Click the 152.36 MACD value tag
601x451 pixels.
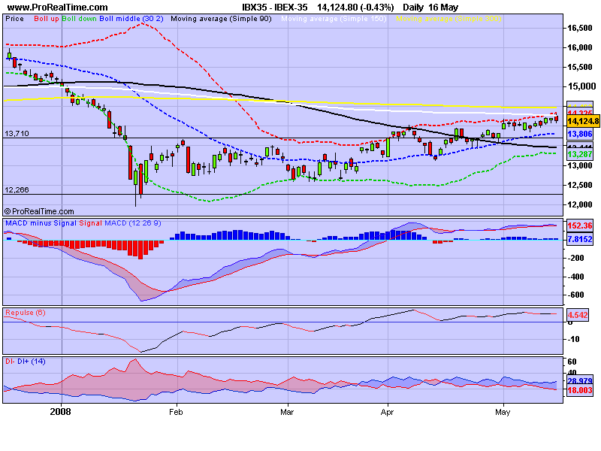point(580,225)
